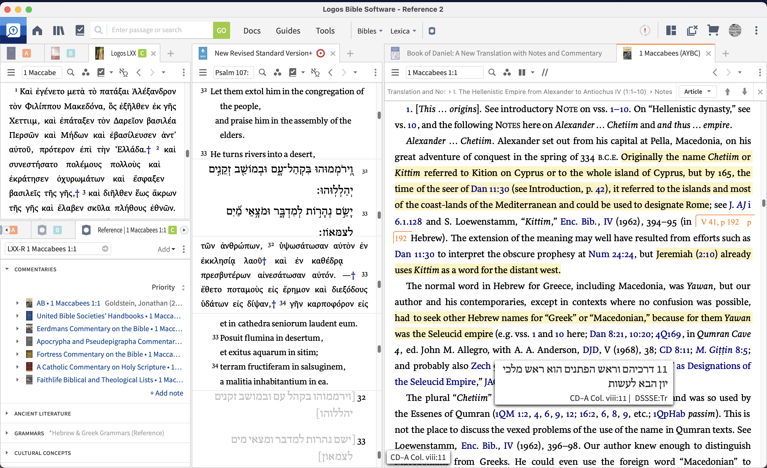Expand the Ancient Literature section
Image resolution: width=767 pixels, height=468 pixels.
[x=7, y=413]
